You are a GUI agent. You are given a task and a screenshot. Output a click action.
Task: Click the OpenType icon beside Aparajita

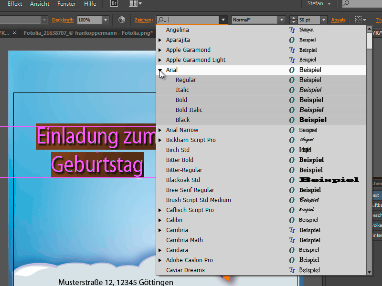292,40
